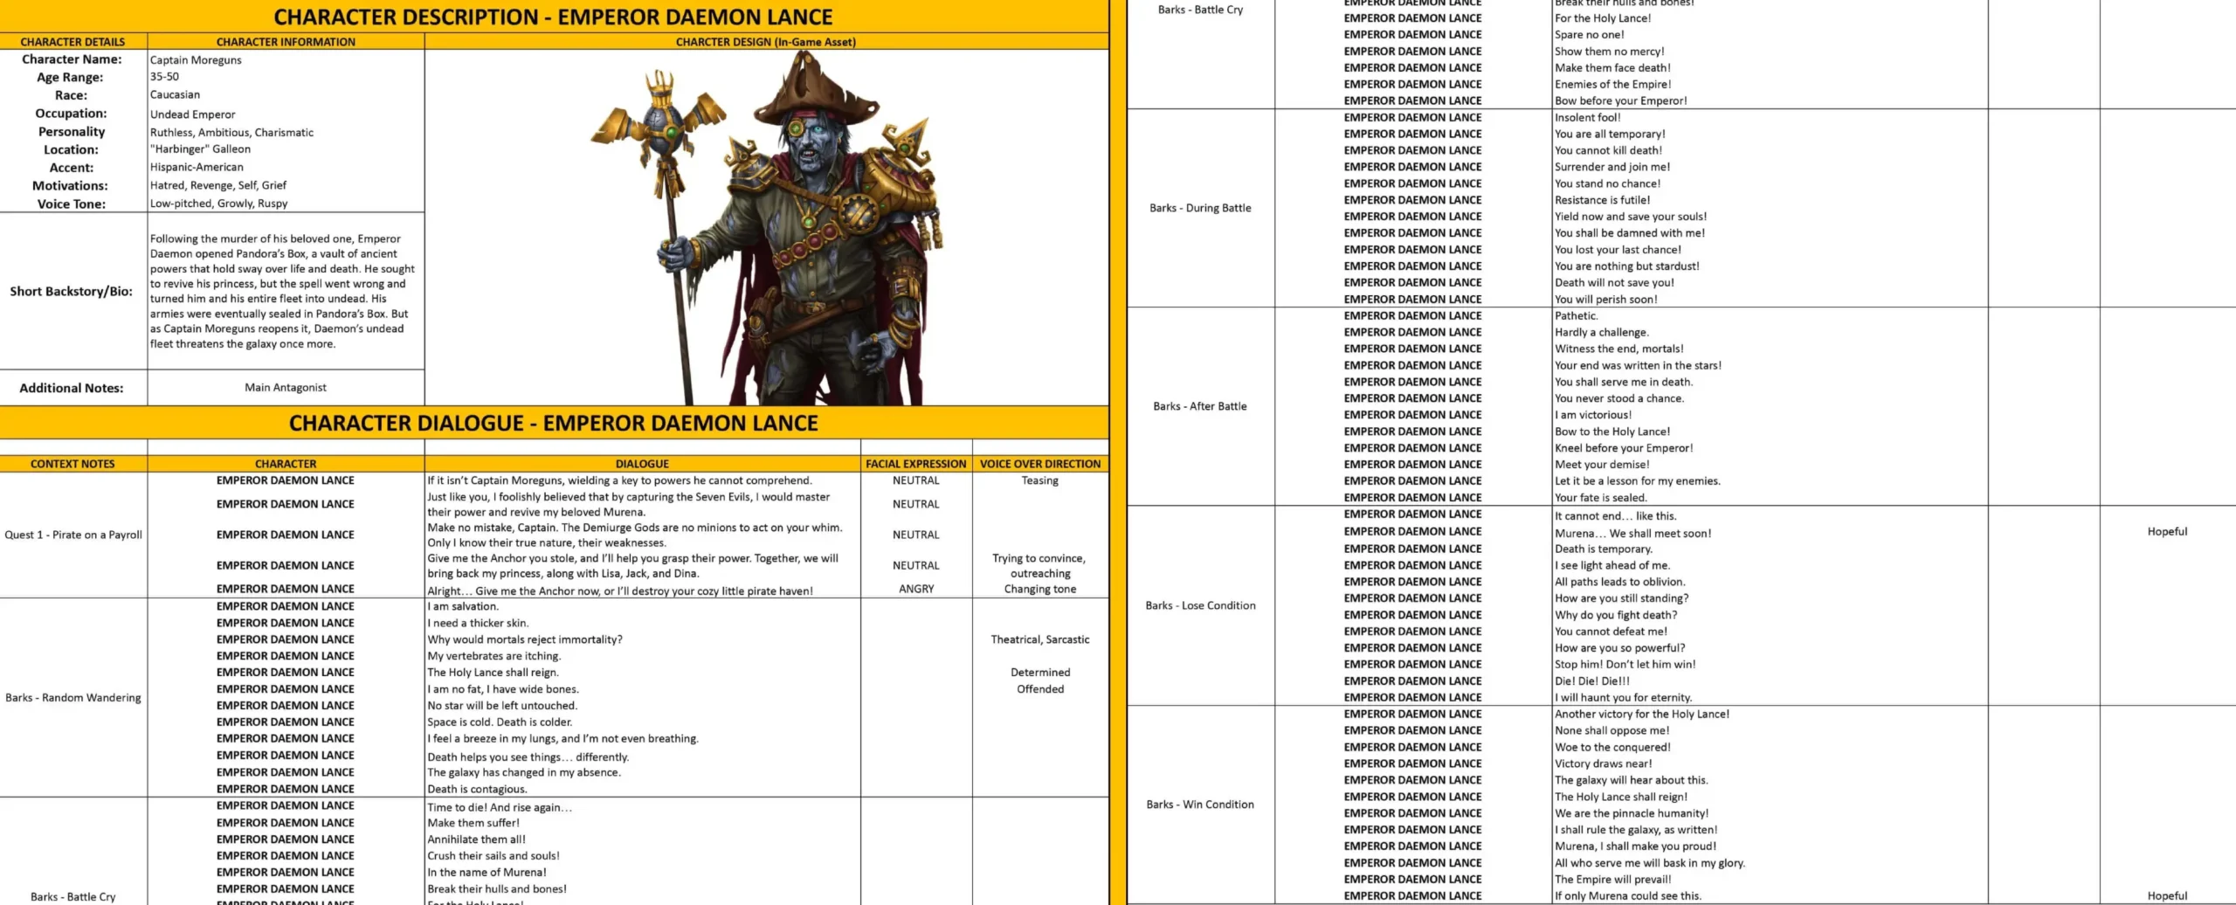Viewport: 2236px width, 905px height.
Task: Select the 'Theatrical, Sarcastic' direction cell
Action: point(1039,639)
